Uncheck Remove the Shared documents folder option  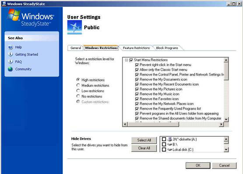137,118
